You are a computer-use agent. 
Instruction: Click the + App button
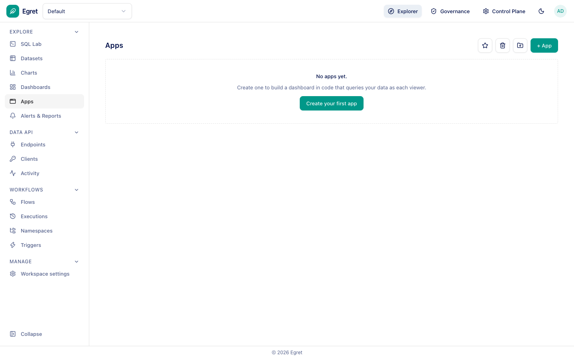(x=544, y=45)
